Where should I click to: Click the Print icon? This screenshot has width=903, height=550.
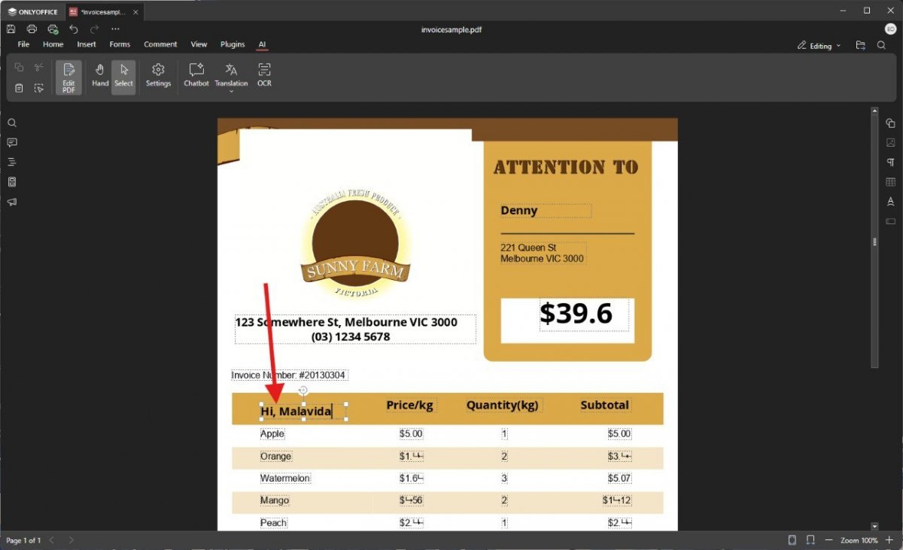click(32, 29)
